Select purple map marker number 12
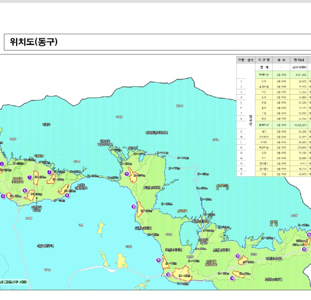Image resolution: width=311 pixels, height=300 pixels. coord(169,274)
